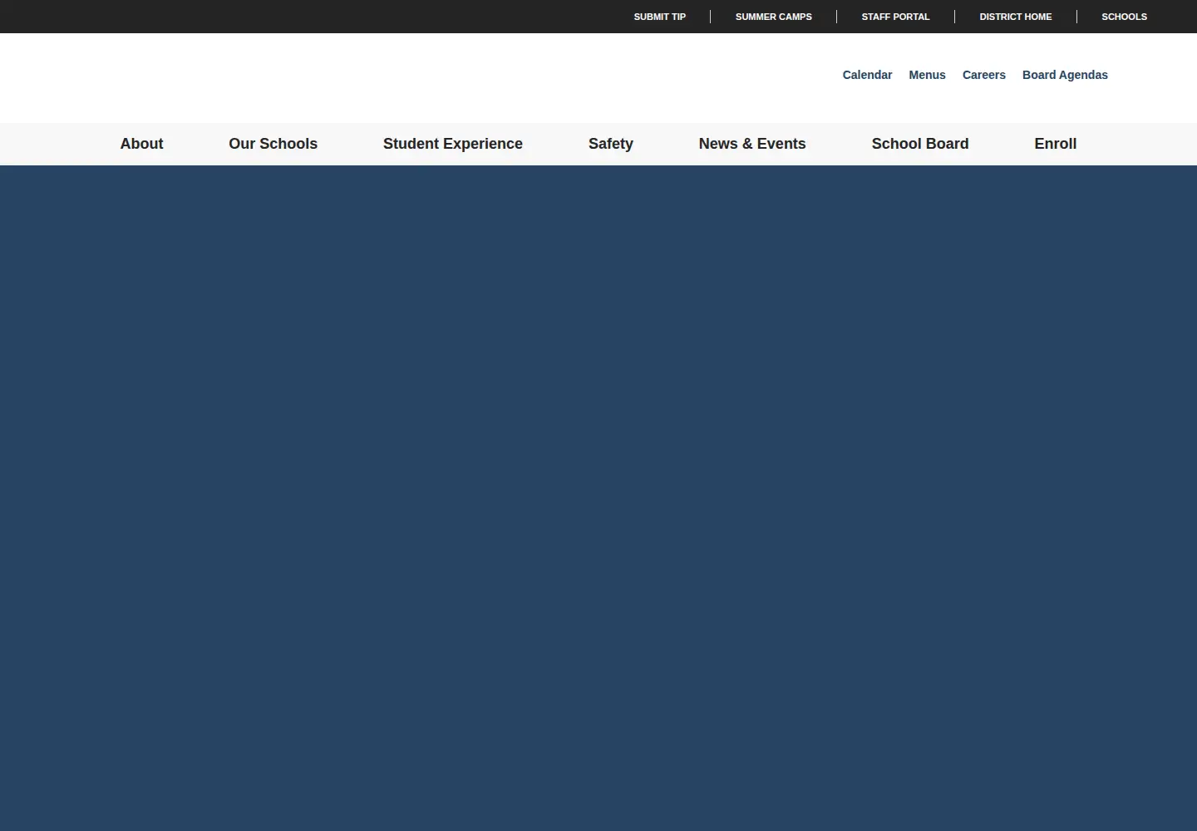This screenshot has height=831, width=1197.
Task: Choose Enroll in main navigation
Action: tap(1056, 144)
